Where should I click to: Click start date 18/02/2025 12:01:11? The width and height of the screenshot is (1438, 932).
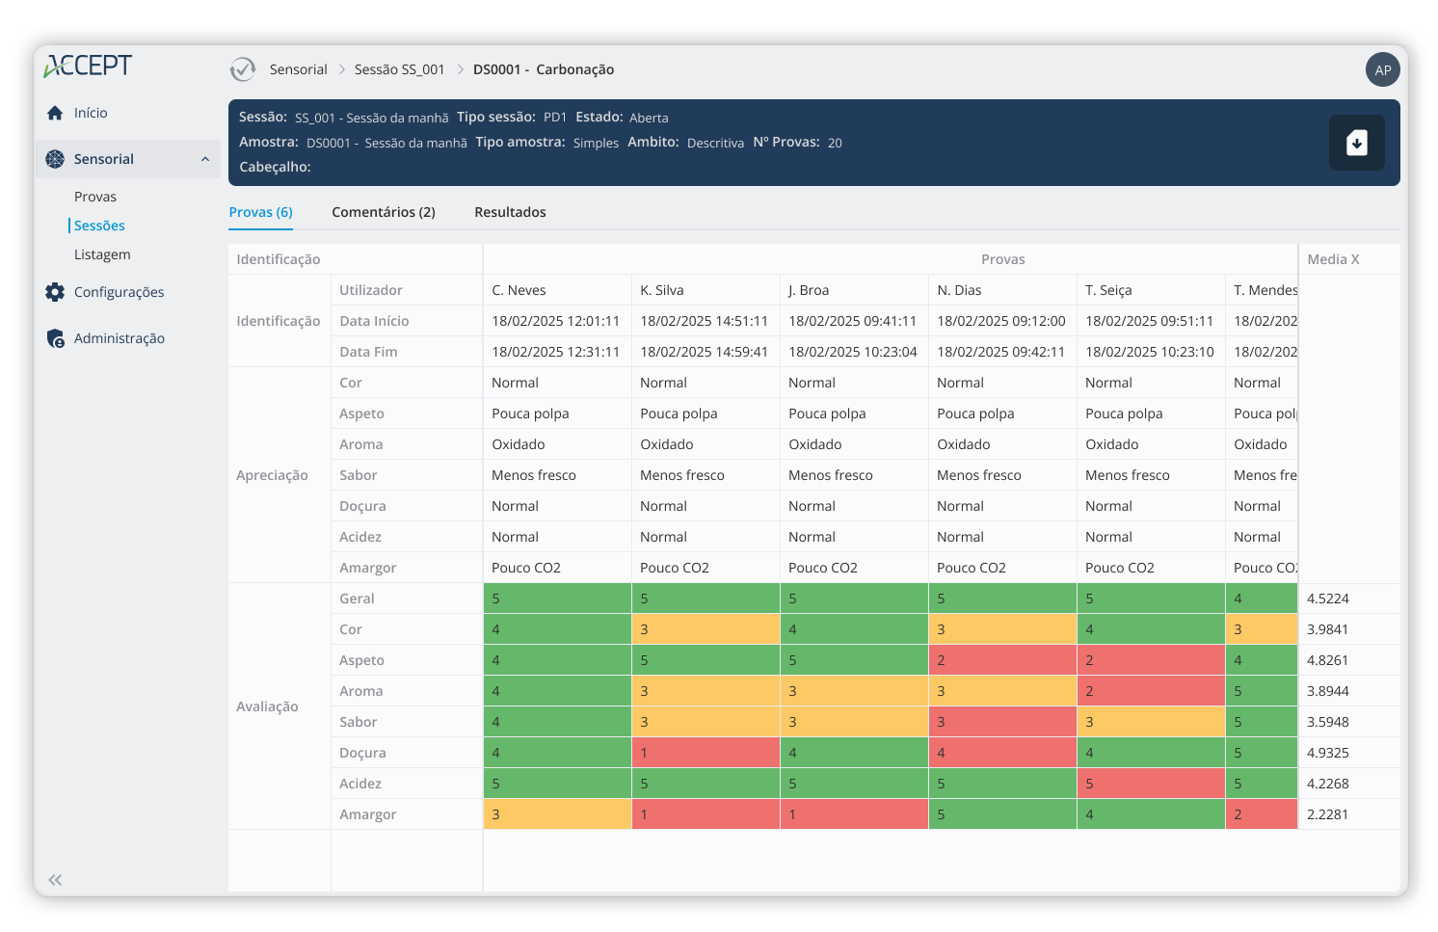556,321
